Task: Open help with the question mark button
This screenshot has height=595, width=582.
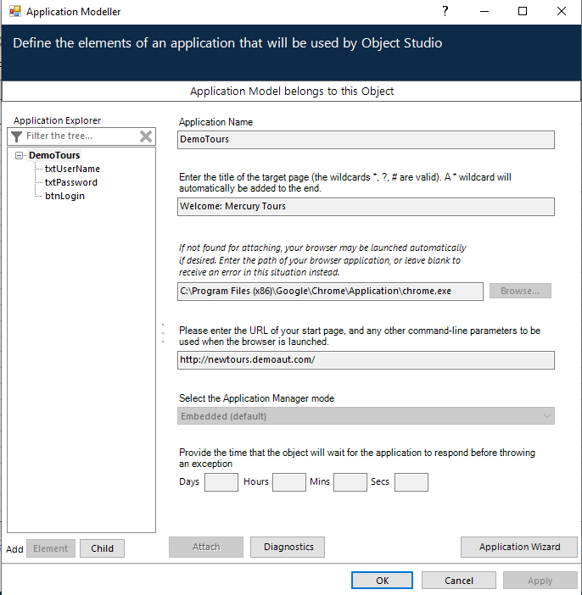Action: coord(445,11)
